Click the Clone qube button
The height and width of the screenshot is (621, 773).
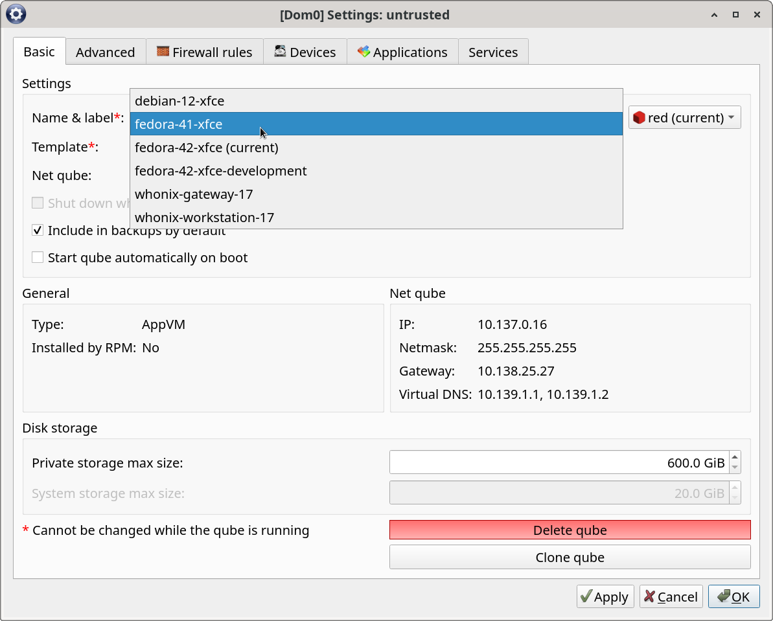(570, 557)
